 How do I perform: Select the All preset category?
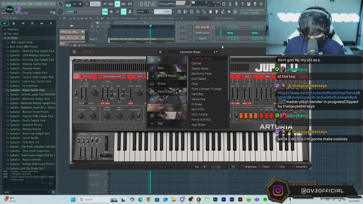tap(167, 60)
